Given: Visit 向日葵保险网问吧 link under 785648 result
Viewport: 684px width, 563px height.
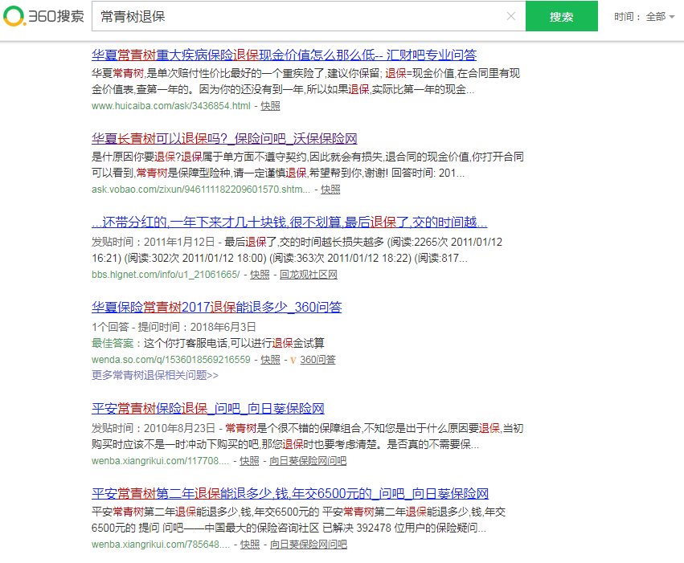Looking at the screenshot, I should pos(309,545).
